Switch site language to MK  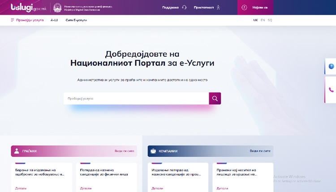point(255,20)
